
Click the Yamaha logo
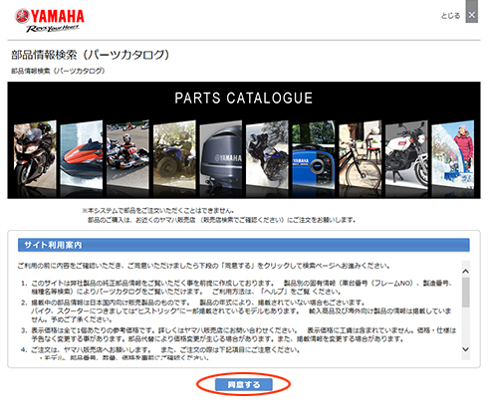tap(49, 21)
